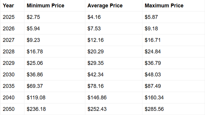This screenshot has height=115, width=205.
Task: Click the $20.29 average price cell
Action: coord(114,52)
